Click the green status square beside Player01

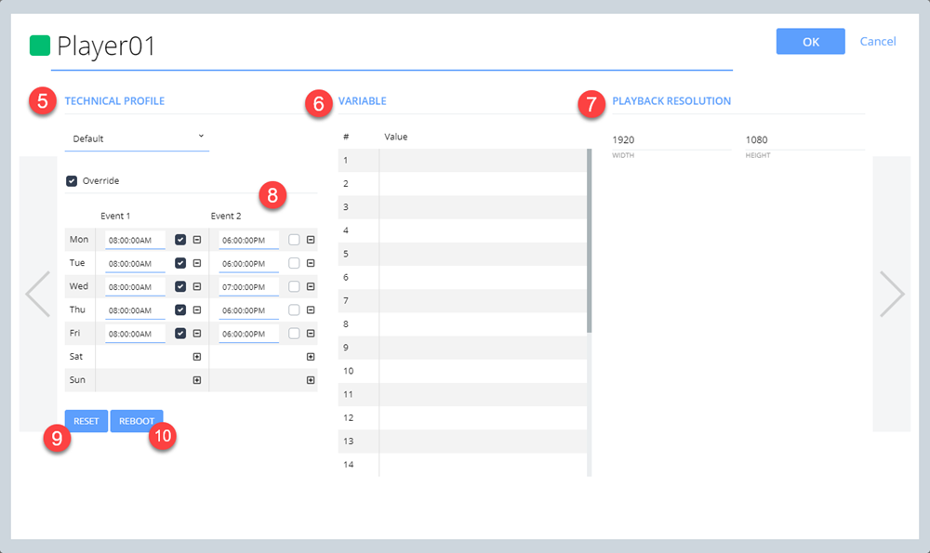40,46
